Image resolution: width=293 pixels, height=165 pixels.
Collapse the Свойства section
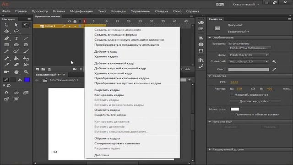click(x=210, y=76)
